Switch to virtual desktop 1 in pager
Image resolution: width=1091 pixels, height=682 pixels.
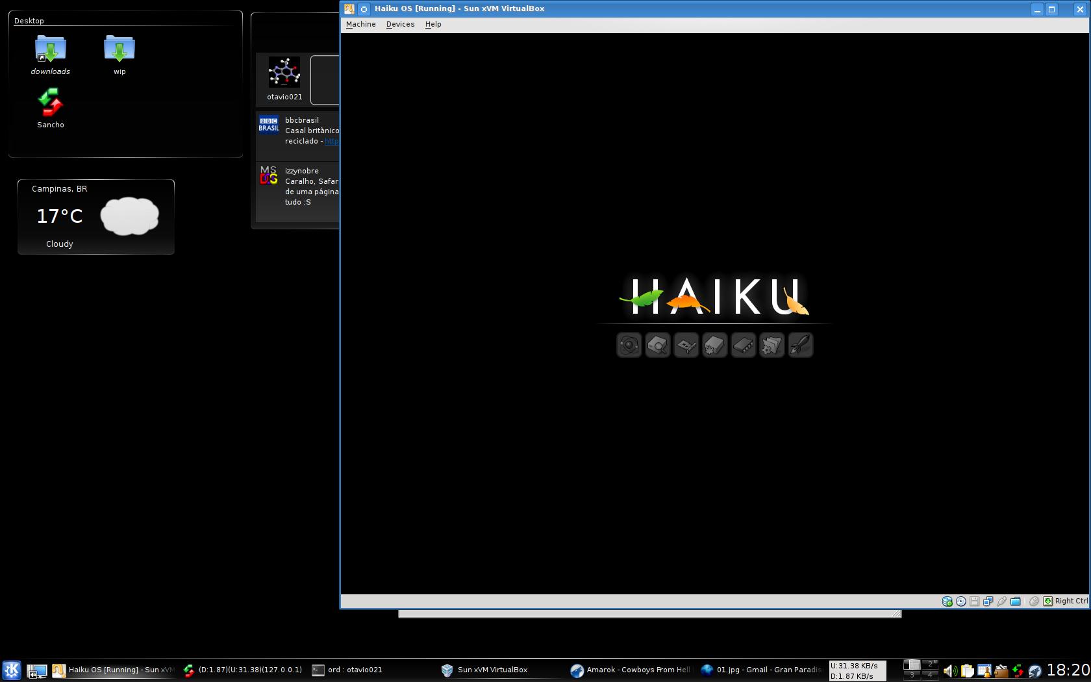912,664
